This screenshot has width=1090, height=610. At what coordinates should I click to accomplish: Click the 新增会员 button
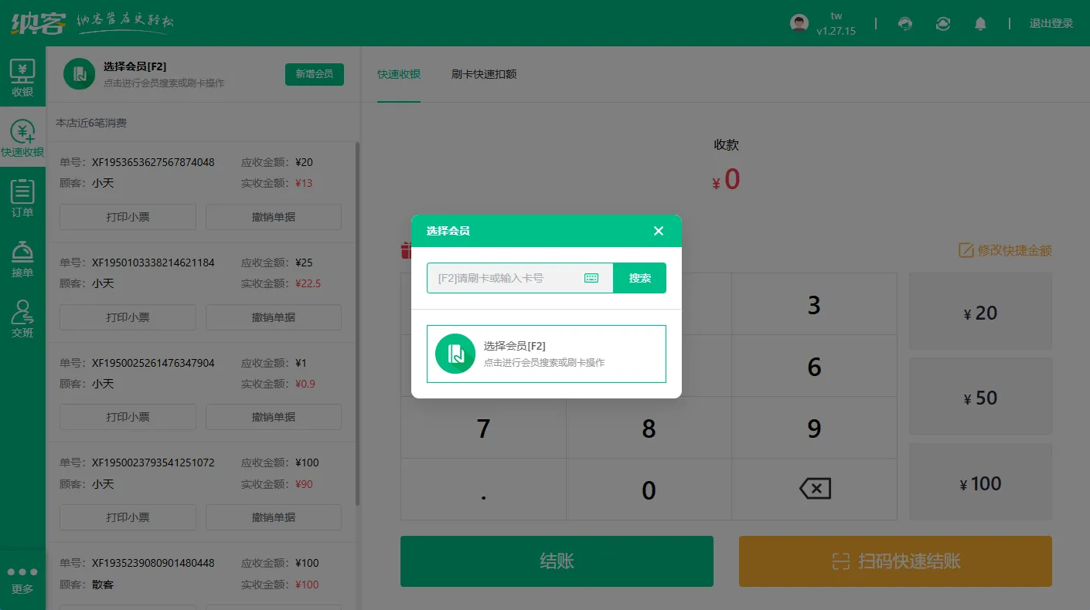click(x=314, y=74)
